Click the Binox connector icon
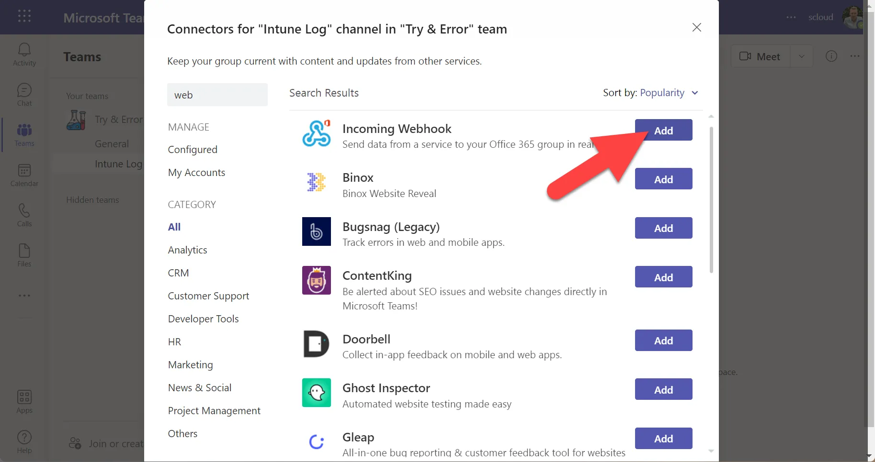This screenshot has width=875, height=462. click(317, 182)
